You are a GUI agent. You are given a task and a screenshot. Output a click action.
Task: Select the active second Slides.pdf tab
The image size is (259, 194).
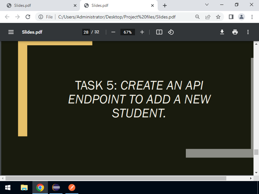click(118, 5)
